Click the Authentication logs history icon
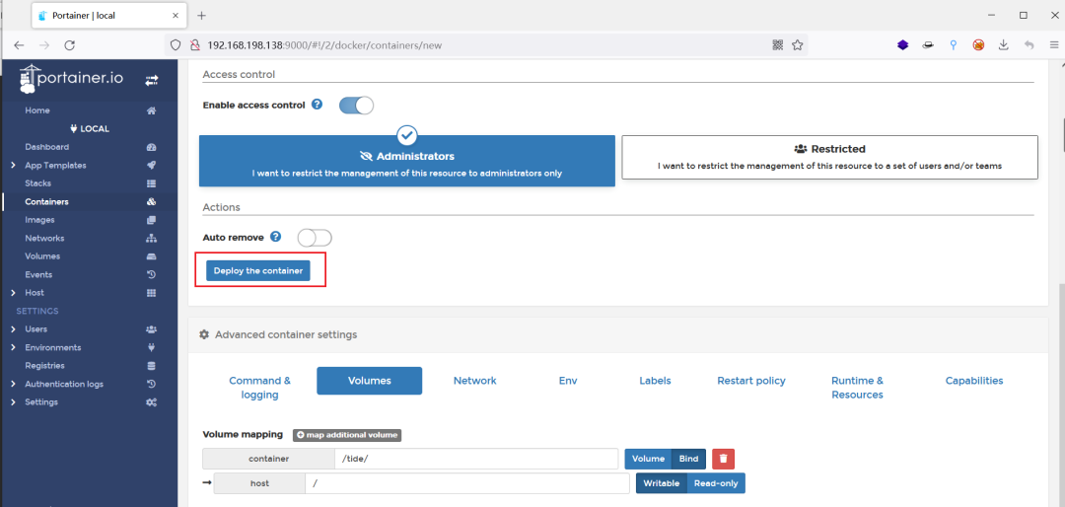Image resolution: width=1065 pixels, height=507 pixels. 152,384
